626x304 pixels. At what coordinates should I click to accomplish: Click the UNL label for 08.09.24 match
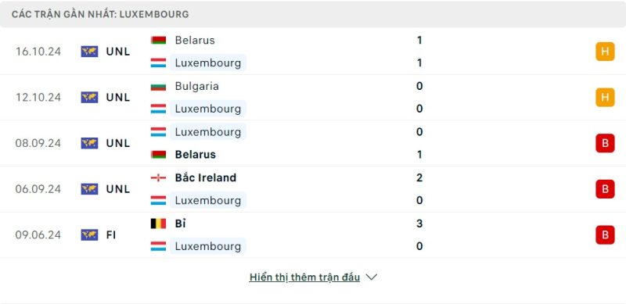pos(118,143)
